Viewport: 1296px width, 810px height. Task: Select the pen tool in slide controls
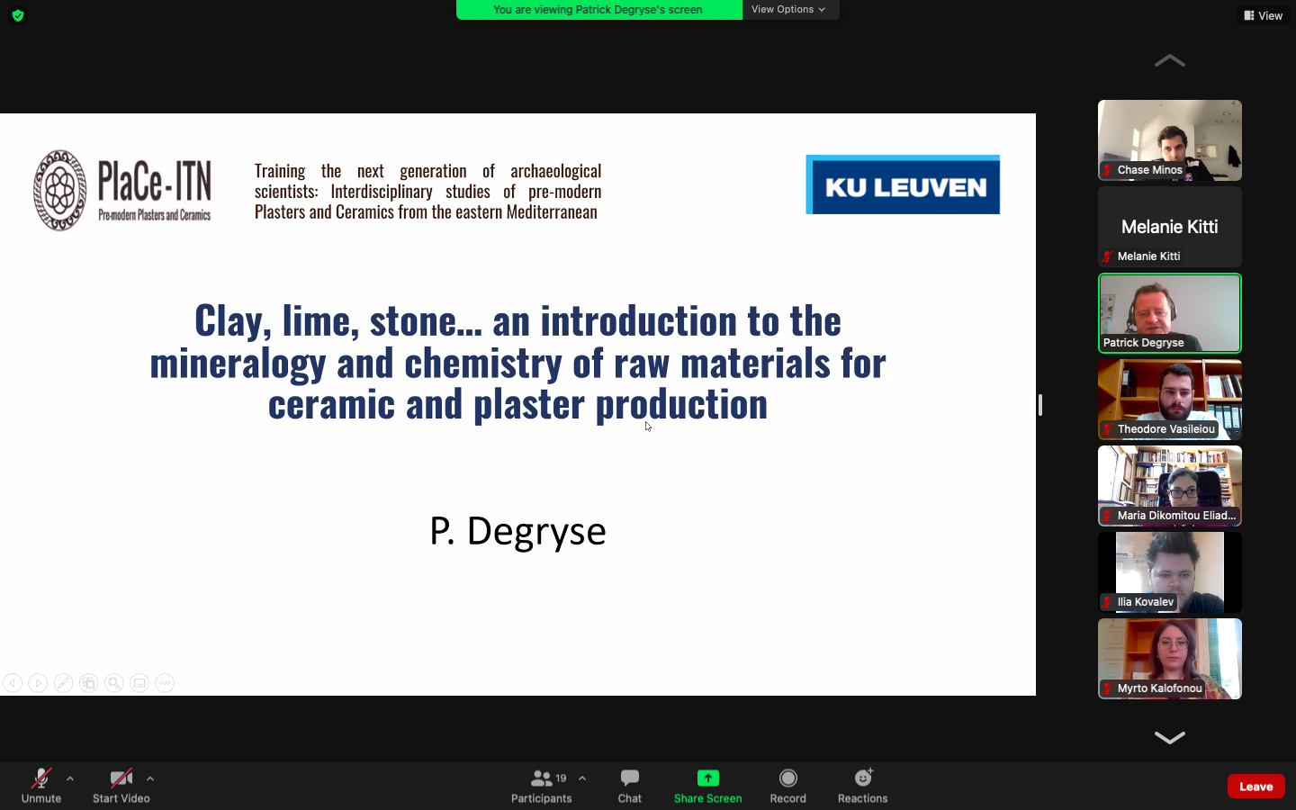pyautogui.click(x=63, y=683)
